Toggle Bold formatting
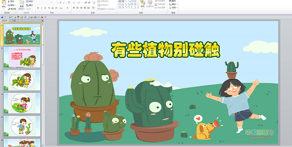Image resolution: width=292 pixels, height=147 pixels. [x=38, y=8]
